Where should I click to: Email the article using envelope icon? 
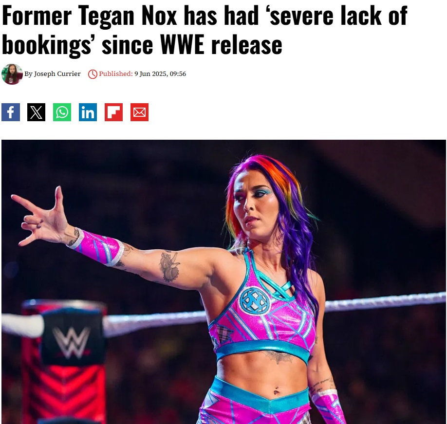tap(139, 112)
